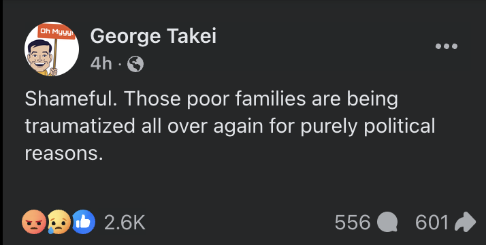Click the sad crying reaction emoji

59,222
